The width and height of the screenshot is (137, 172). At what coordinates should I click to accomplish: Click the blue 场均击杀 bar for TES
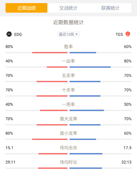point(86,154)
